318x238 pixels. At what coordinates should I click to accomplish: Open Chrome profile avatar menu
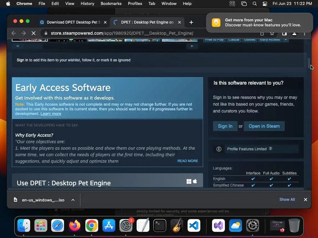click(294, 33)
